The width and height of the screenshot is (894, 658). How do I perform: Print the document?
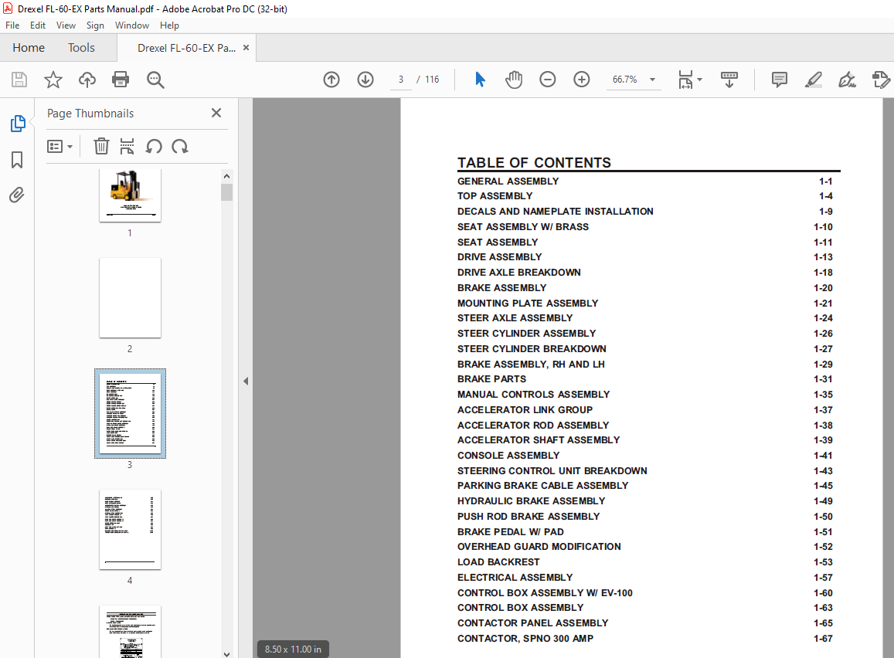tap(121, 80)
